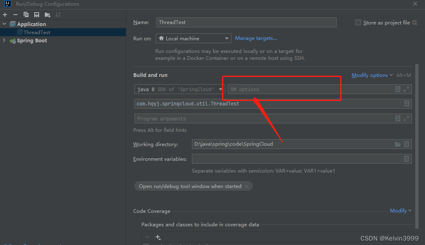Sort configurations alphabetically icon
This screenshot has height=245, width=425.
click(x=58, y=15)
